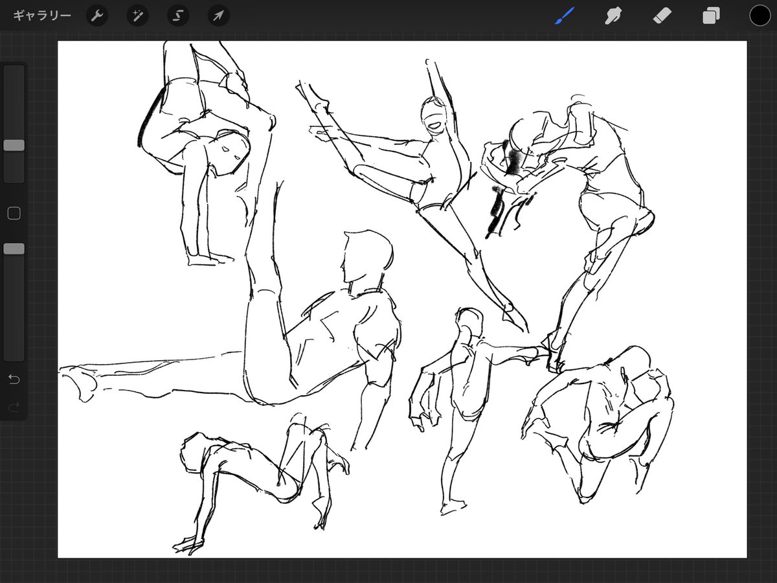Open layer options from Layers icon

coord(710,16)
